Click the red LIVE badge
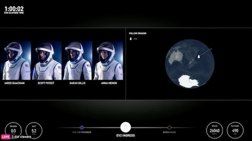Screen dimensions: 252x141 coord(5,137)
